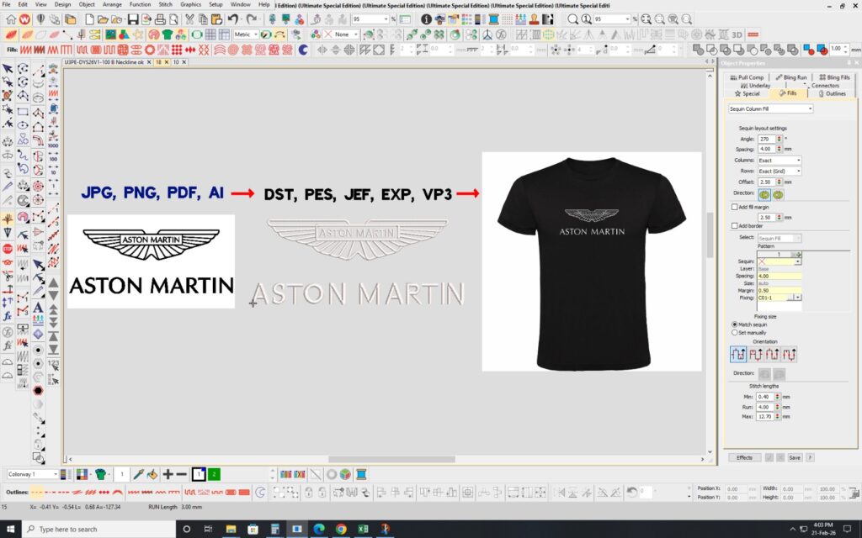Switch to the Underlay tab
The width and height of the screenshot is (862, 538).
(755, 86)
